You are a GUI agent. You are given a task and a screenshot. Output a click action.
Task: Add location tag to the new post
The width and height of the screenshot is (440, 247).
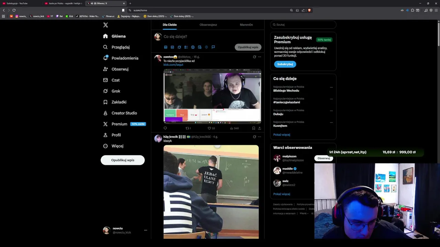(x=207, y=47)
